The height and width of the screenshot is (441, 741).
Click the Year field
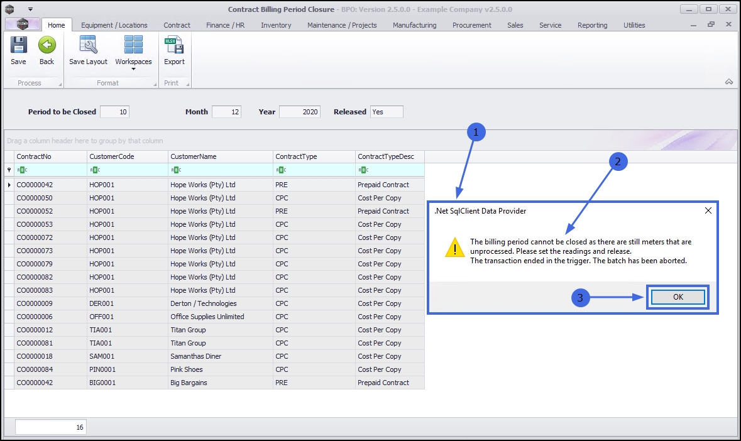tap(300, 112)
